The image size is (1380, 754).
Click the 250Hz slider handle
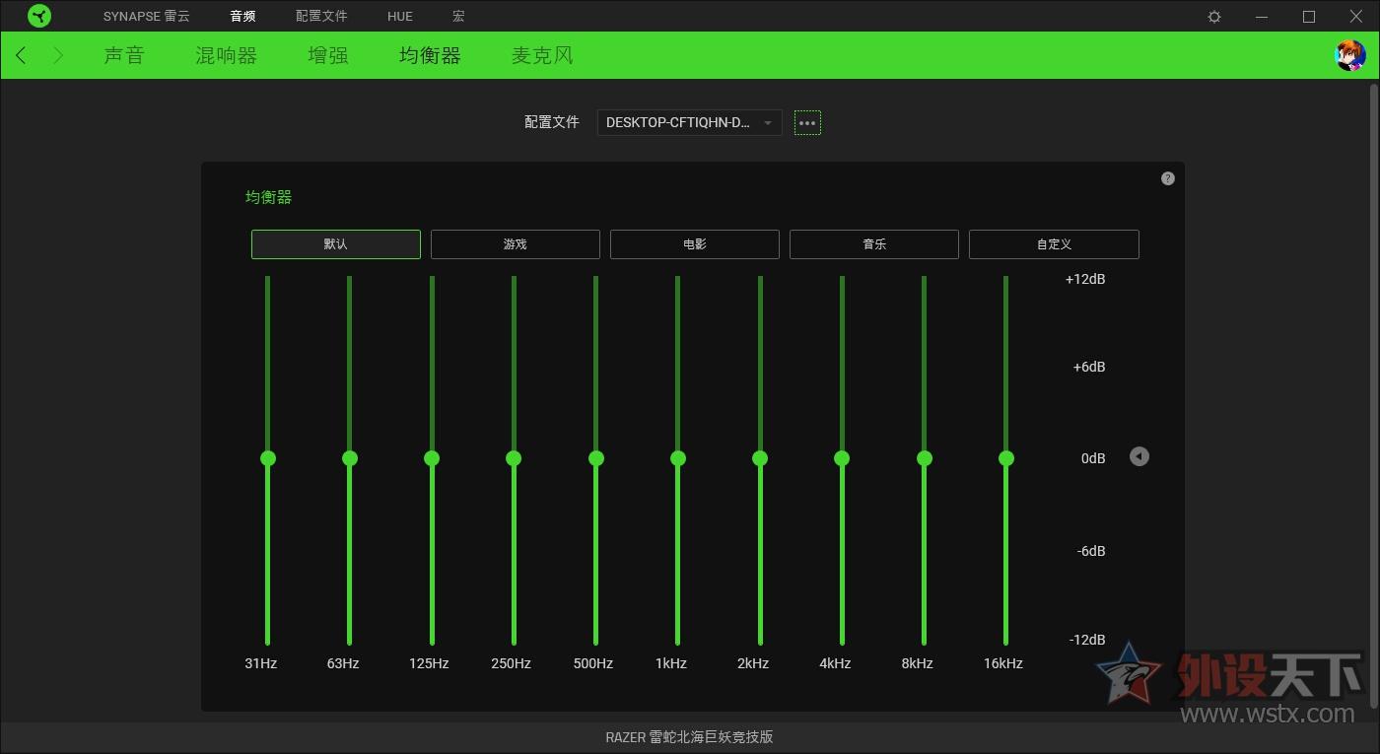[514, 458]
